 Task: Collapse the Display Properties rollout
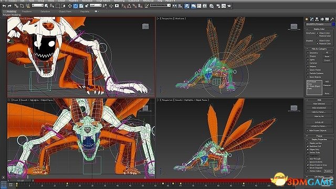pyautogui.click(x=319, y=139)
